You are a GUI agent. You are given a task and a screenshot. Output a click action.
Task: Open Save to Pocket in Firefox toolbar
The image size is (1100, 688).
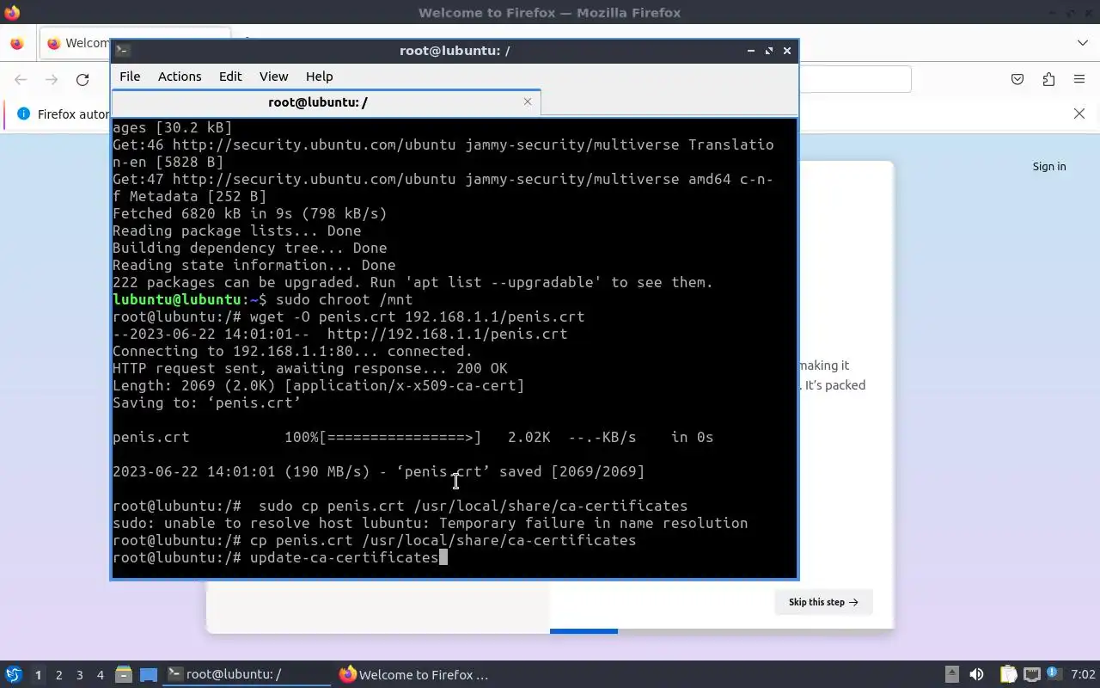1017,79
